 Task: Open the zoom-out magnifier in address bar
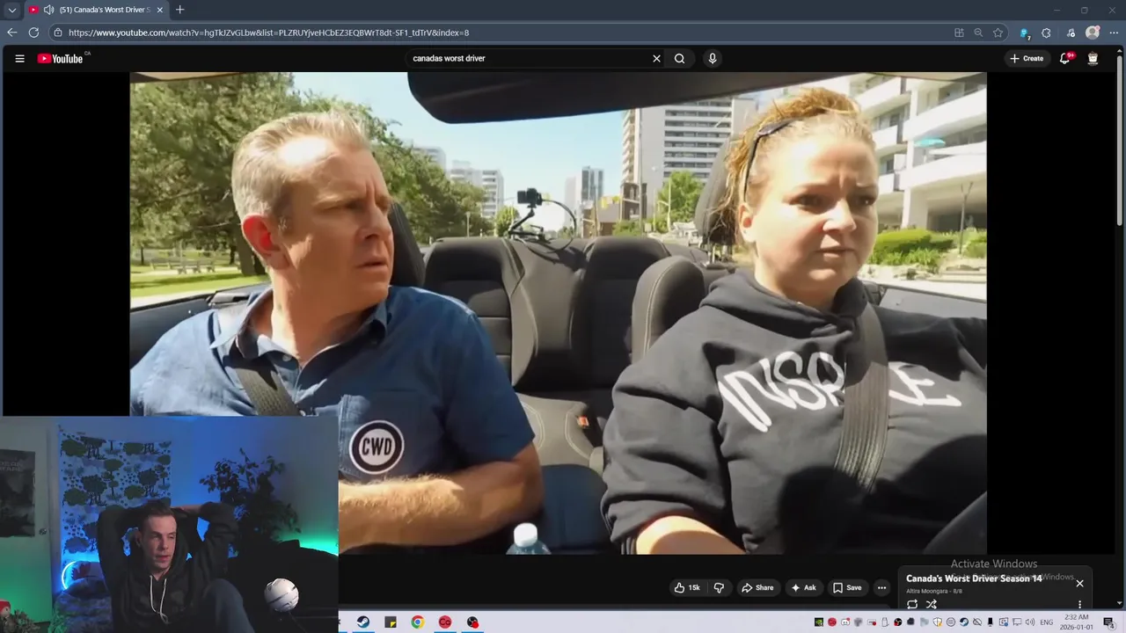pyautogui.click(x=978, y=33)
